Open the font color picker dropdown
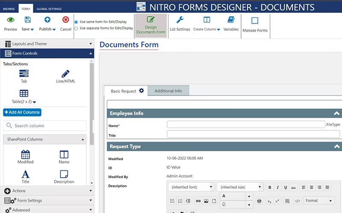Screen dimensions: 342x213 pyautogui.click(x=249, y=196)
